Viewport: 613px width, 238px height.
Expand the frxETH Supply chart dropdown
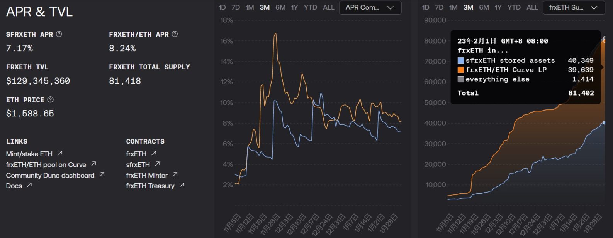point(573,7)
